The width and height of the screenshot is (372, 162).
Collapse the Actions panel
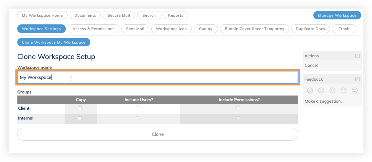[357, 56]
